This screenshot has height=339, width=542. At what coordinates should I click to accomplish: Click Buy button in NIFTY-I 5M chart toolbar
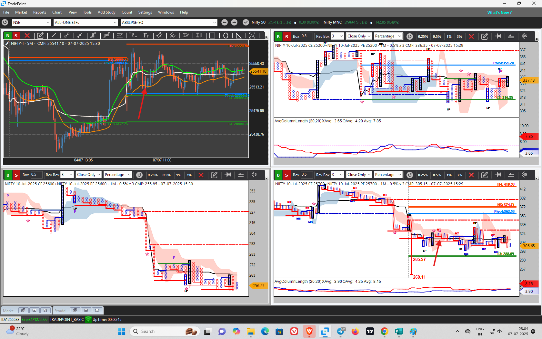(x=8, y=36)
